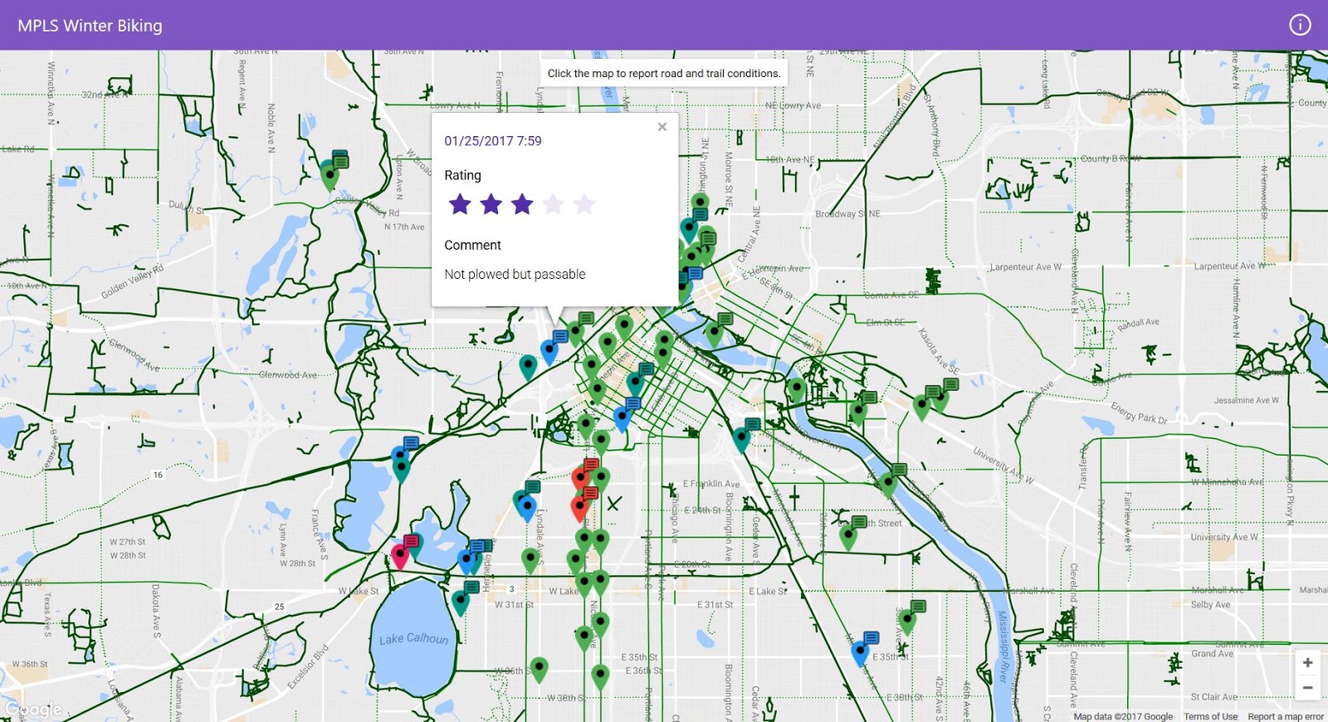This screenshot has width=1328, height=722.
Task: Click the 'Not plowed but passable' comment
Action: coord(515,274)
